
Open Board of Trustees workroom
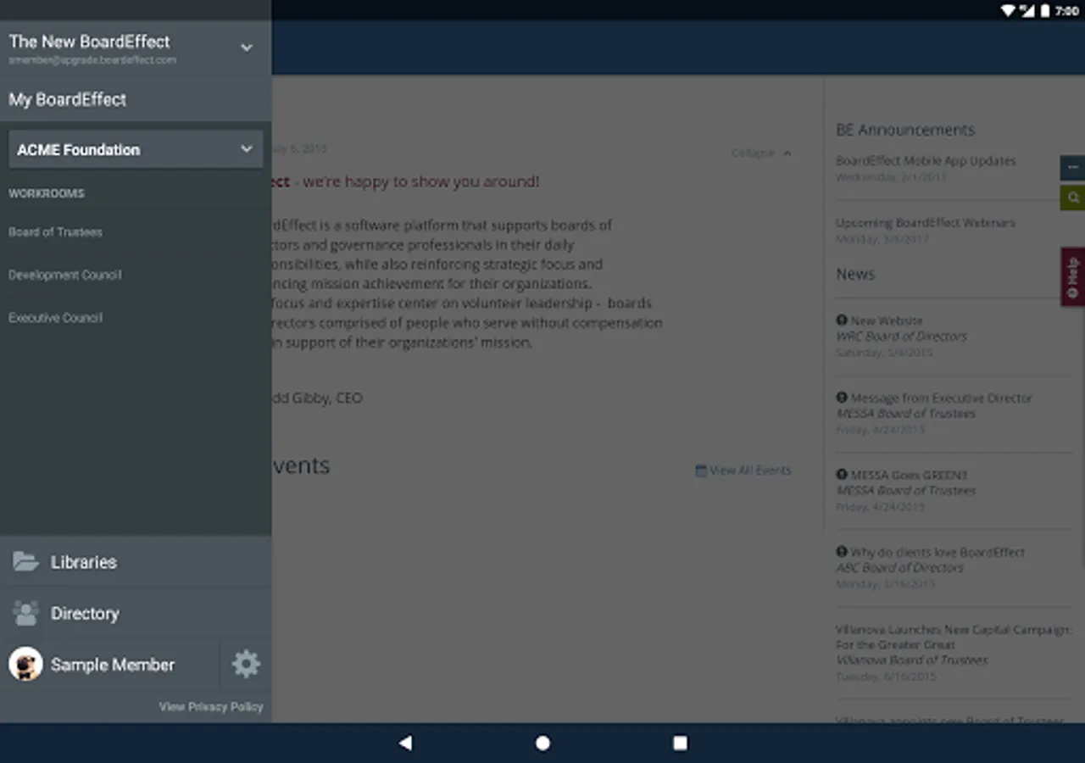click(55, 231)
